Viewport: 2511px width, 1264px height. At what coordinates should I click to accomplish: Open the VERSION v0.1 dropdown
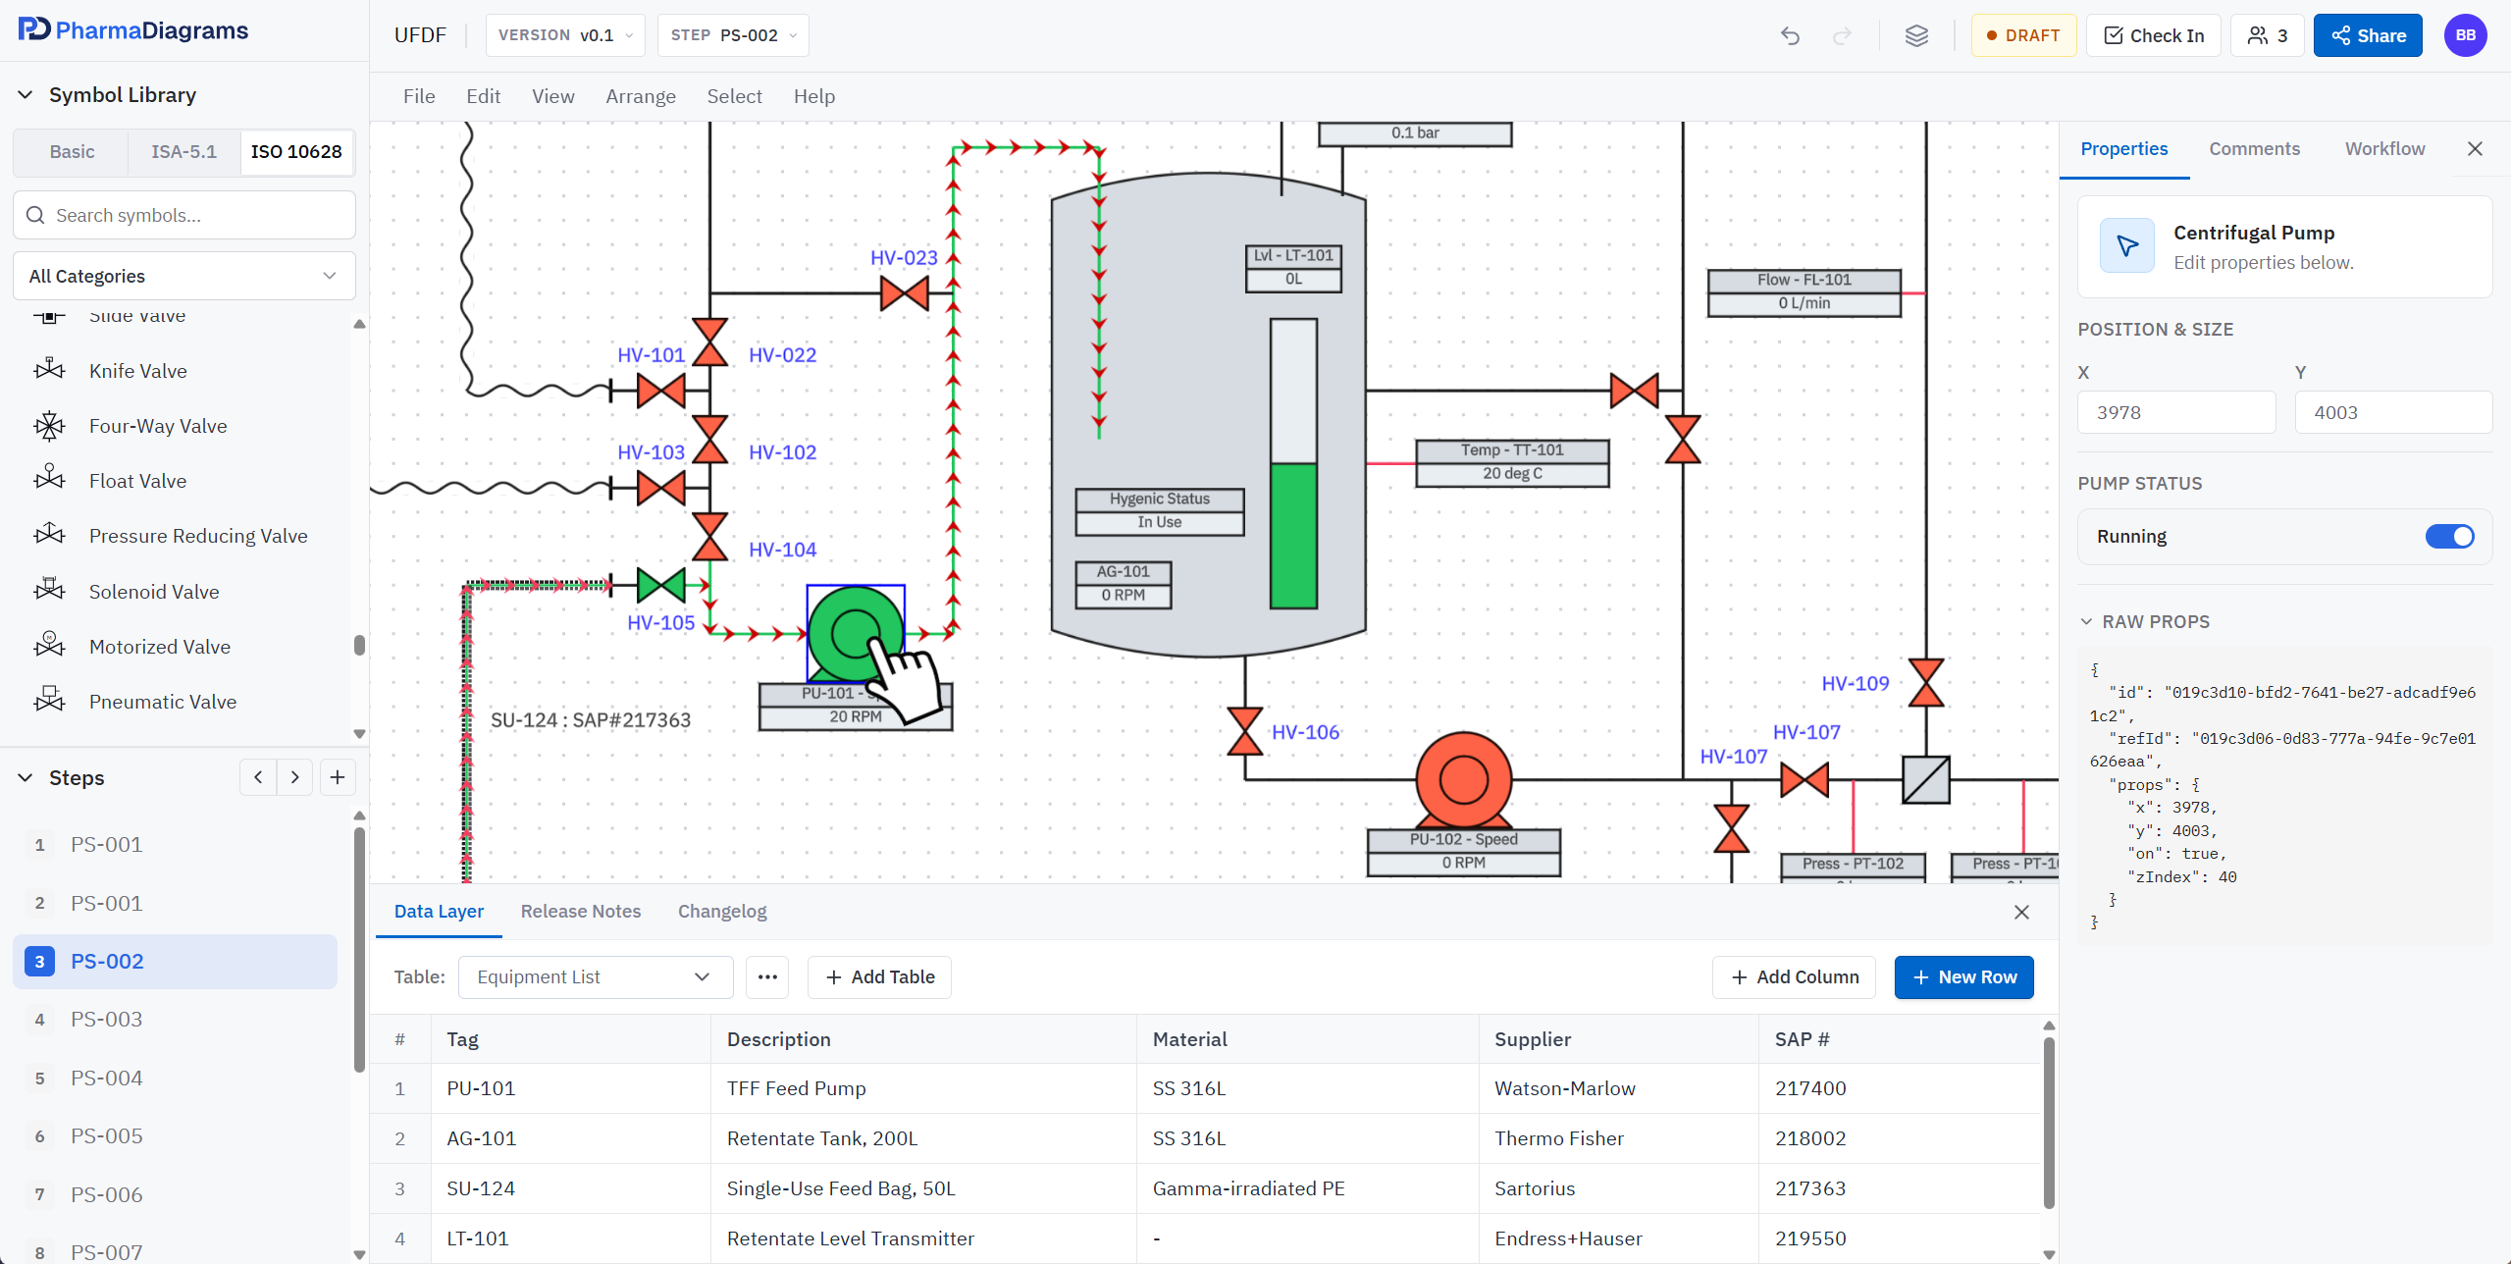pos(565,36)
